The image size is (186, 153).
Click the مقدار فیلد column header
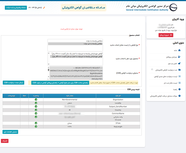click(x=70, y=96)
